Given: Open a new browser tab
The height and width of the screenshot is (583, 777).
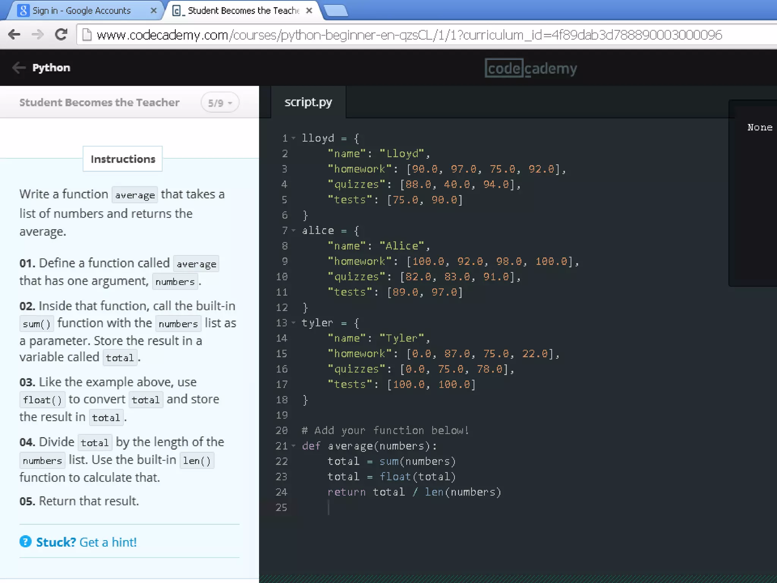Looking at the screenshot, I should click(336, 11).
